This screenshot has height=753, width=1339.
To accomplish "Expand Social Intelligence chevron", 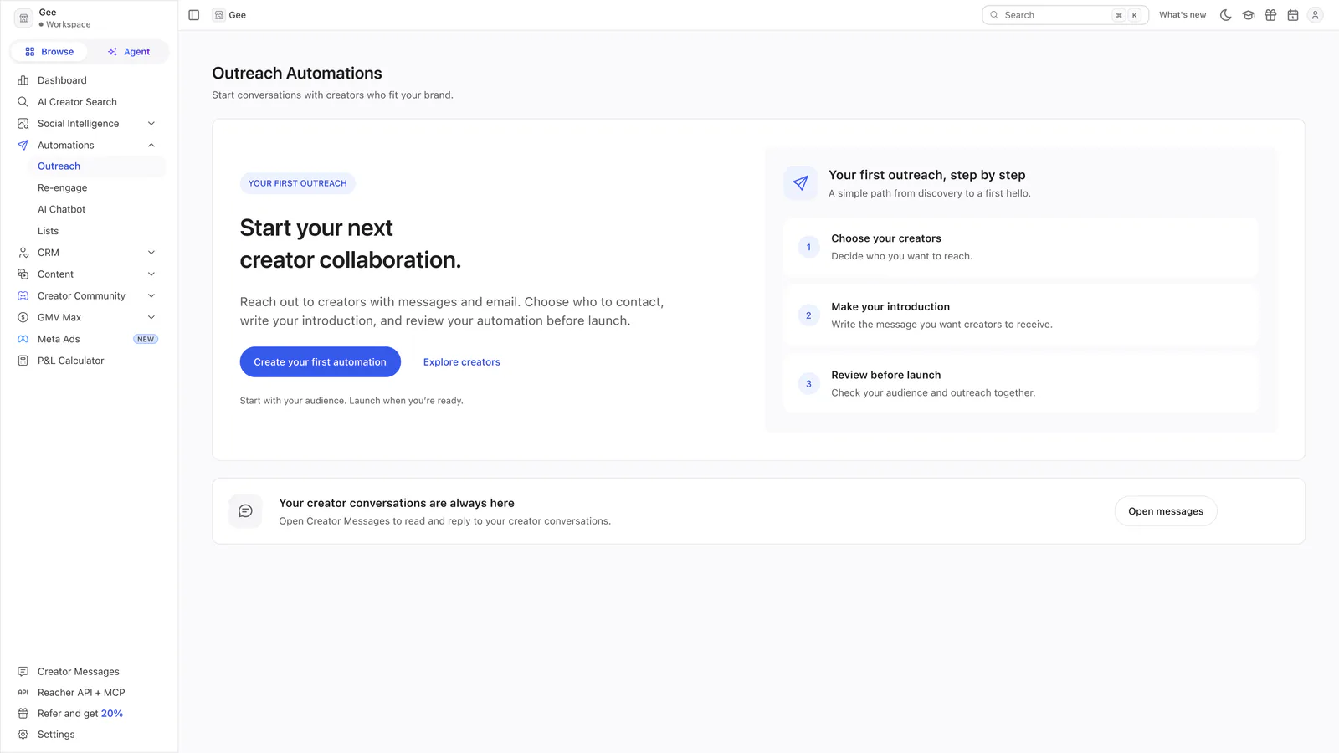I will 151,124.
